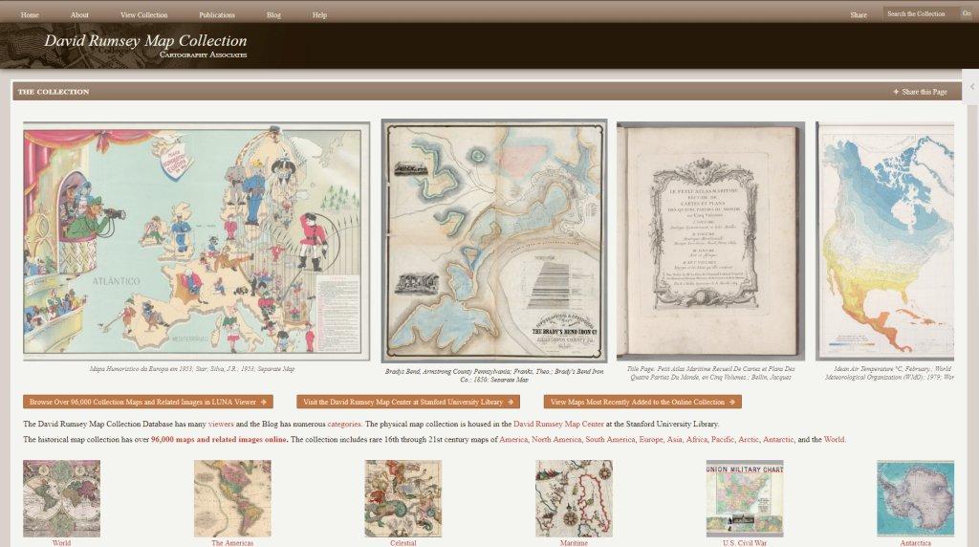This screenshot has width=979, height=547.
Task: Click the plus icon beside Share this Page
Action: pos(896,92)
